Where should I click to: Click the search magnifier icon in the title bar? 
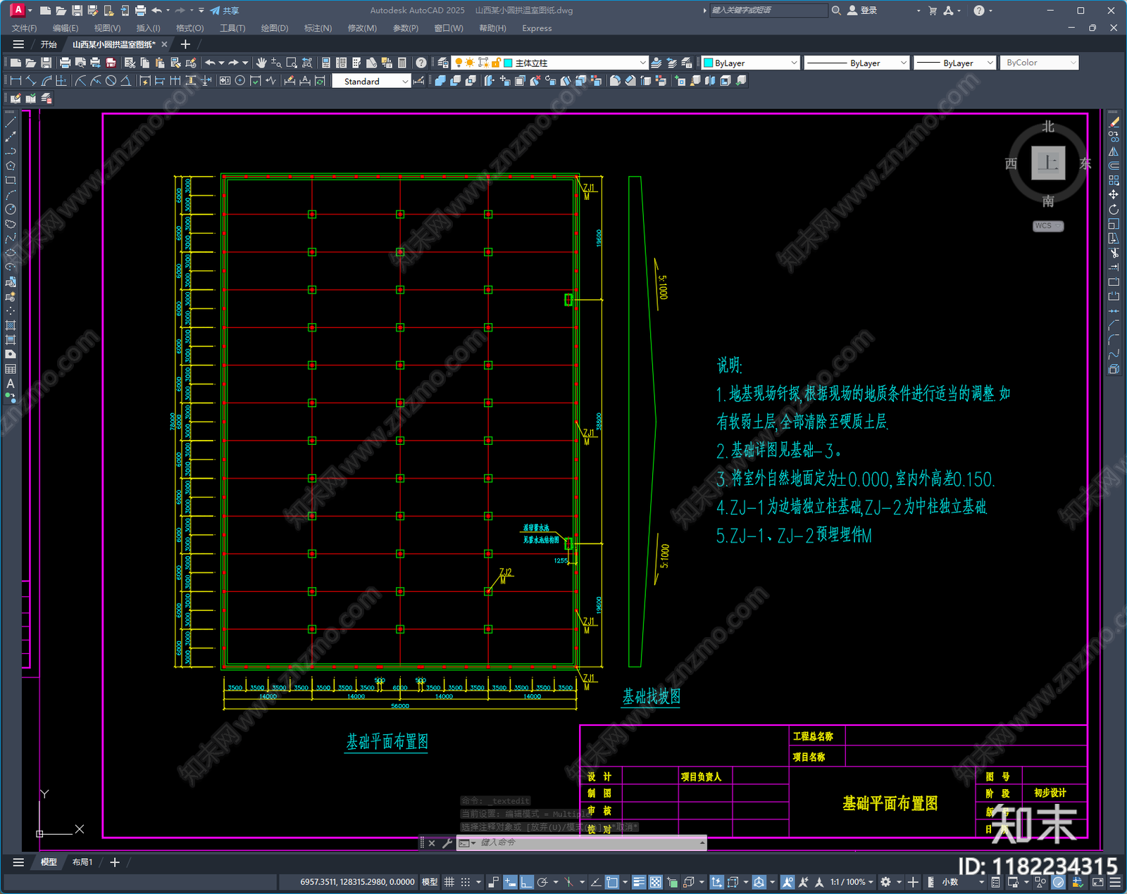836,11
